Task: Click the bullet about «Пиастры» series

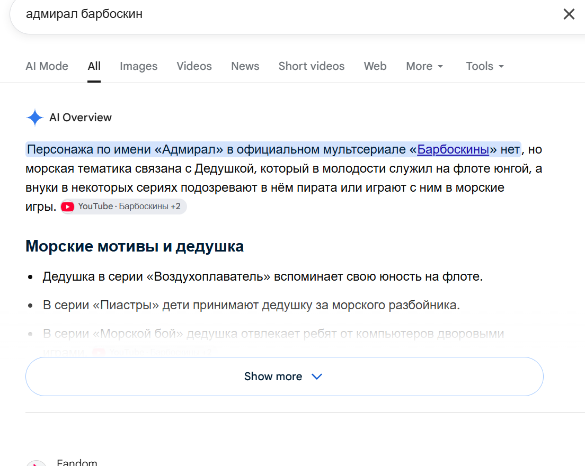Action: click(x=252, y=305)
